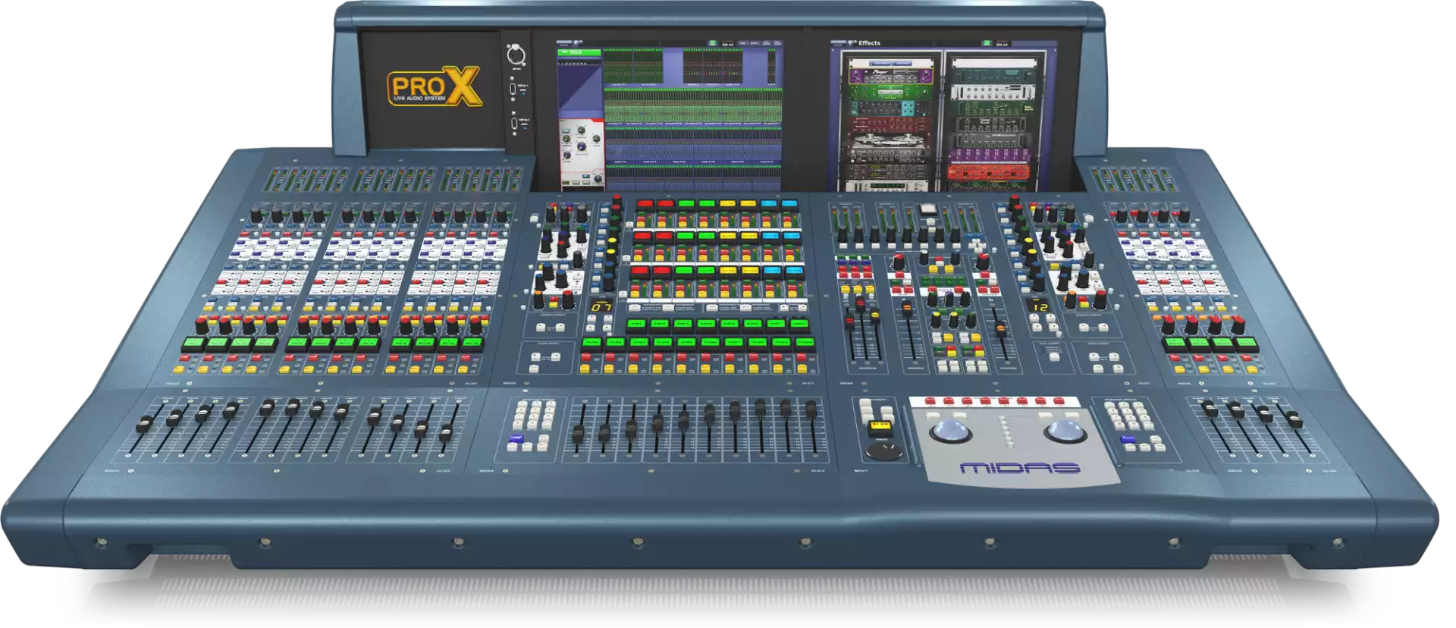Click the Effects title on the right screen

click(x=869, y=43)
